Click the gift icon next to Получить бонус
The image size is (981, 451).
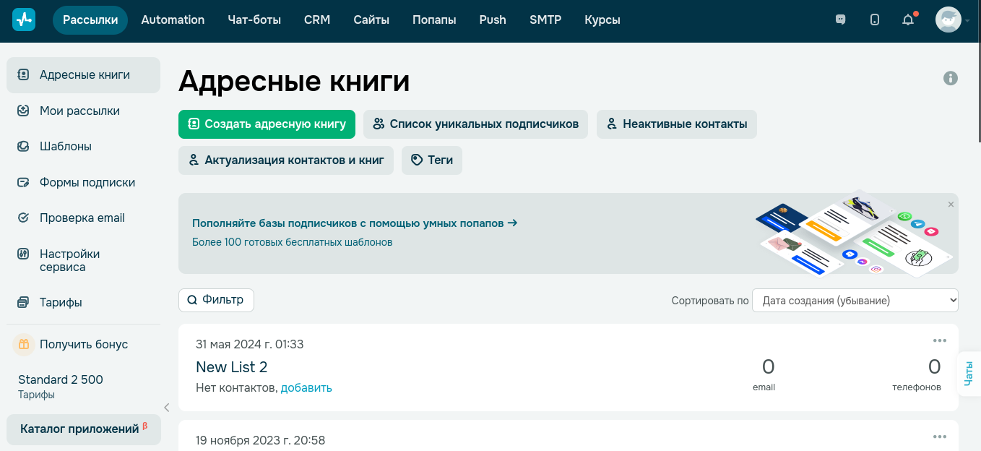pyautogui.click(x=24, y=345)
